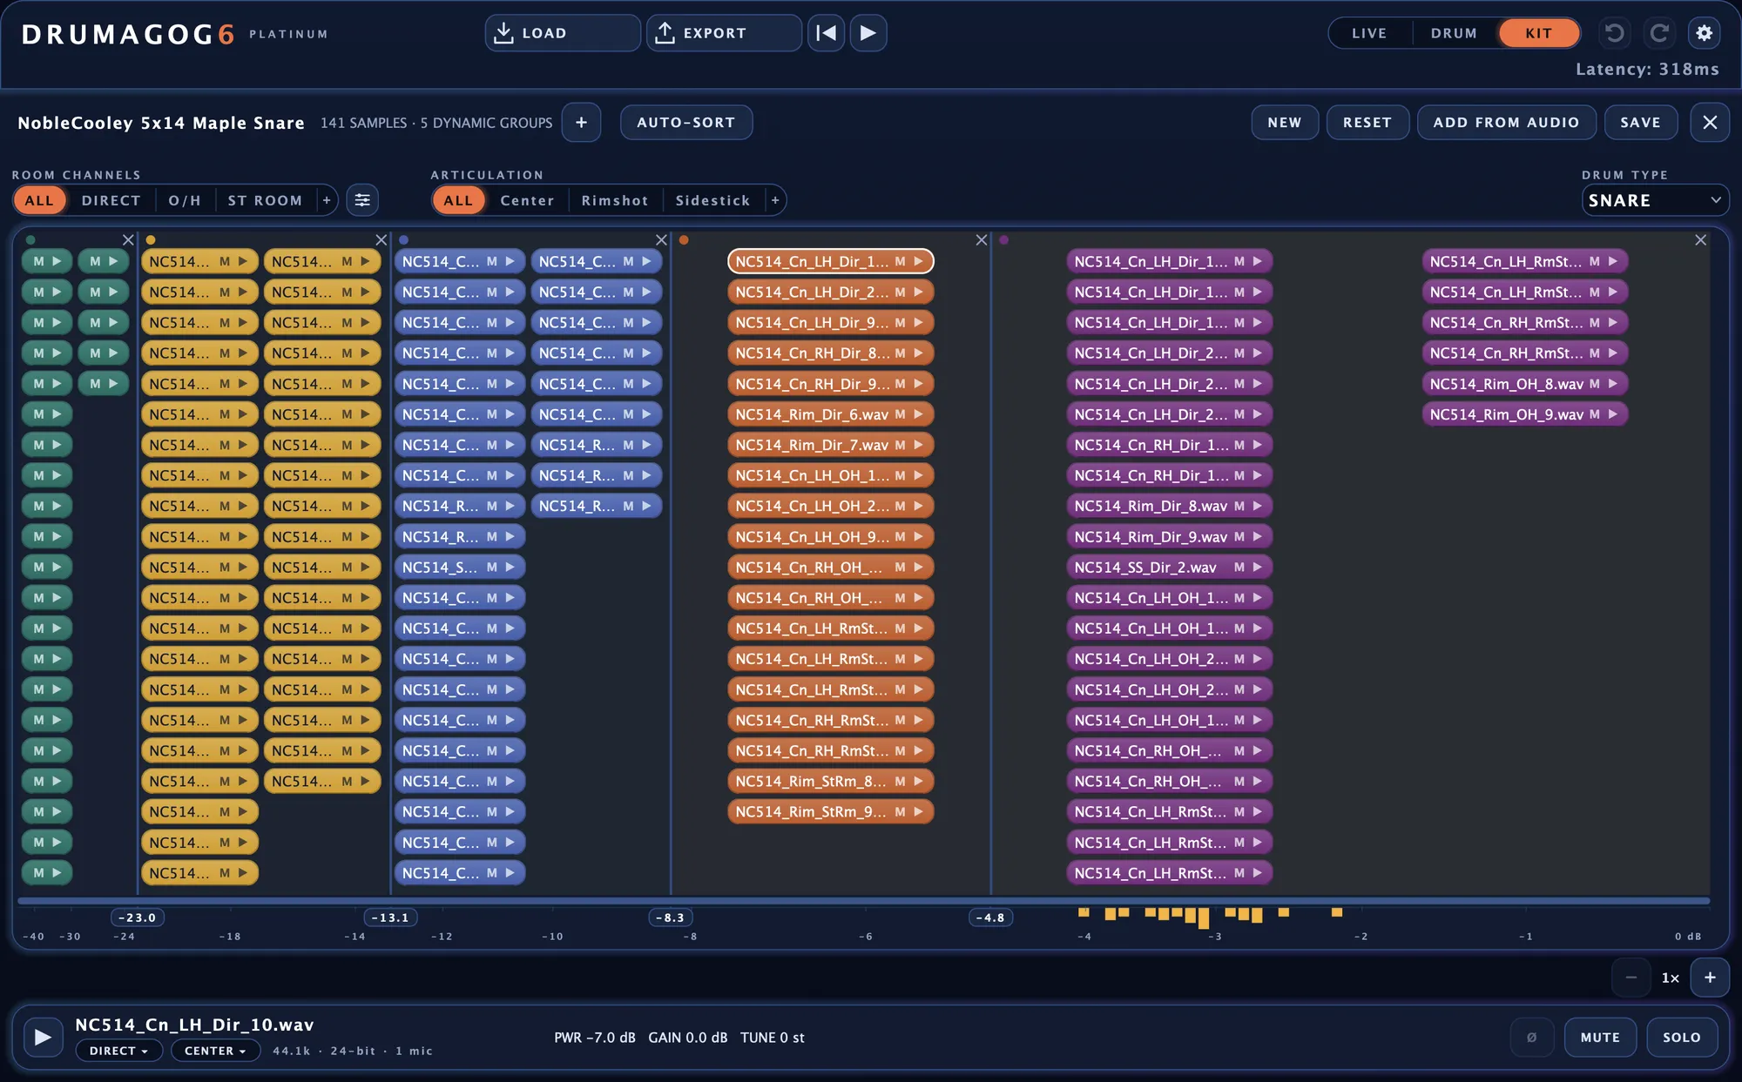
Task: Click the LOAD button
Action: (563, 33)
